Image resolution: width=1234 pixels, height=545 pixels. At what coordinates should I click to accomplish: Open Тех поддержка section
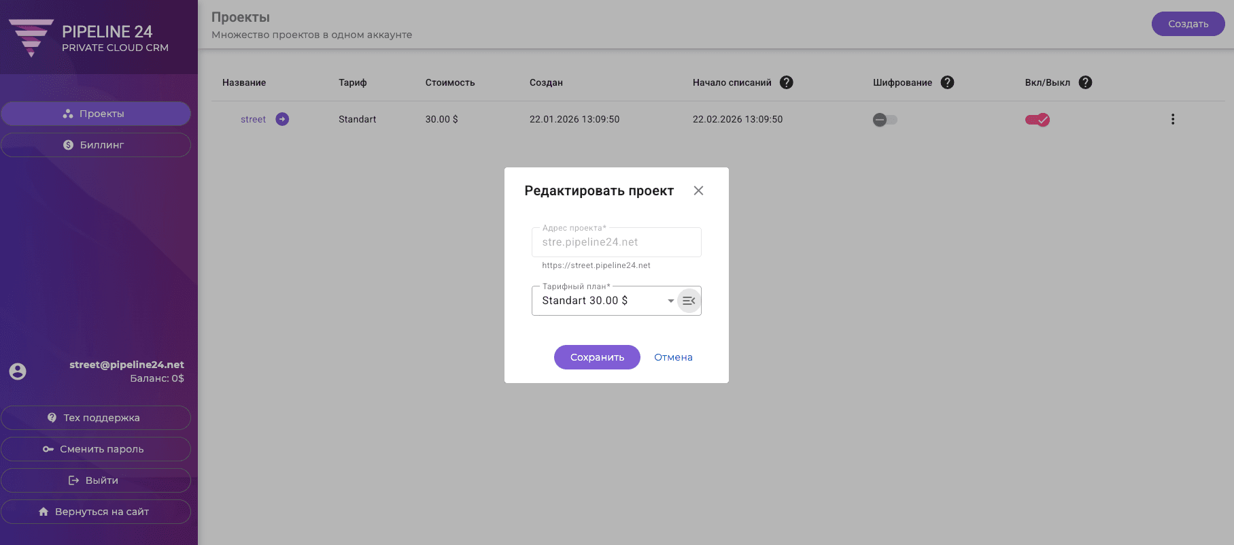[96, 418]
